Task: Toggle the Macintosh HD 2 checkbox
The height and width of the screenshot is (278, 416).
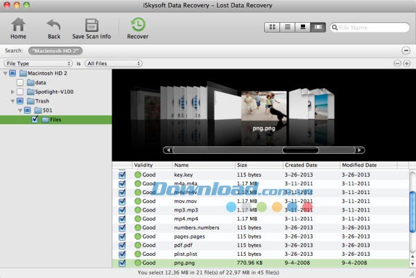Action: 12,73
